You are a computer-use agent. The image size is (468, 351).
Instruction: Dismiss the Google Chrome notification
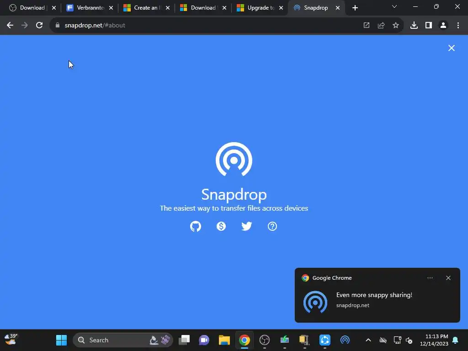click(x=448, y=278)
